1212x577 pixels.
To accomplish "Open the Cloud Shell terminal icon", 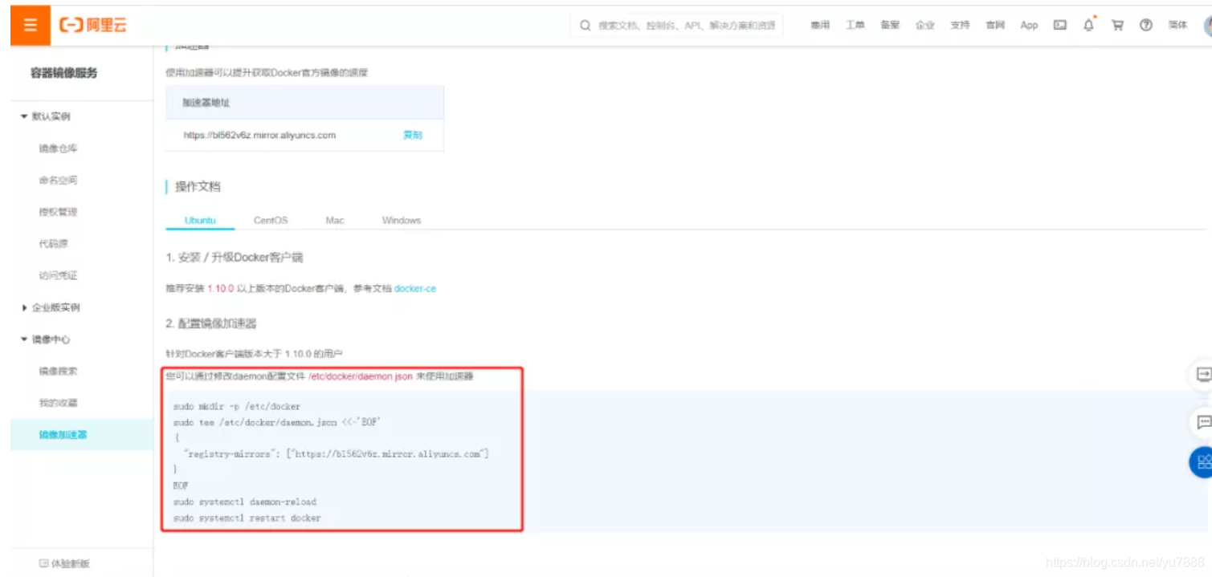I will pyautogui.click(x=1060, y=26).
